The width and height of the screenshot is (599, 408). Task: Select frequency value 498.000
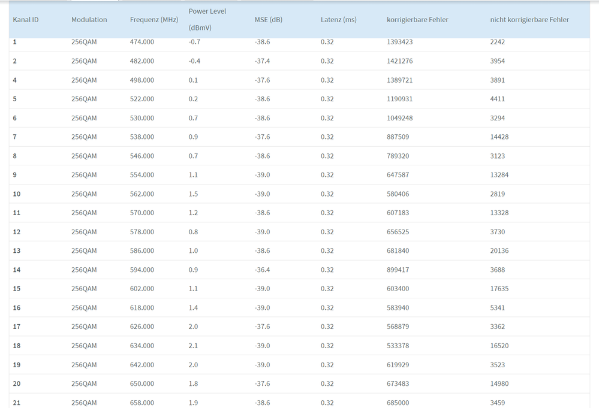142,80
